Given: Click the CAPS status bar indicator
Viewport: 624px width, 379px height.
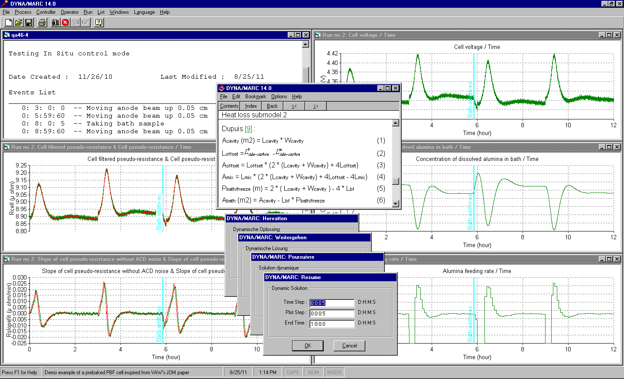Looking at the screenshot, I should (x=293, y=373).
